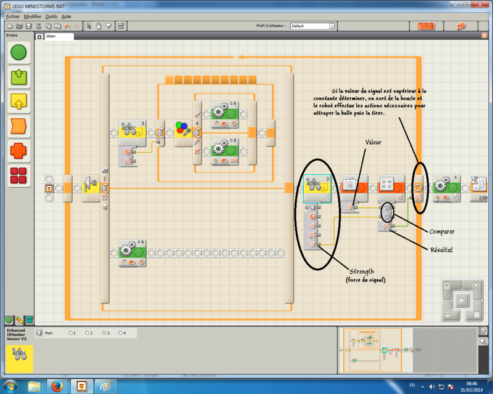The width and height of the screenshot is (493, 394).
Task: Select the Comment speech bubble tool
Action: (x=108, y=26)
